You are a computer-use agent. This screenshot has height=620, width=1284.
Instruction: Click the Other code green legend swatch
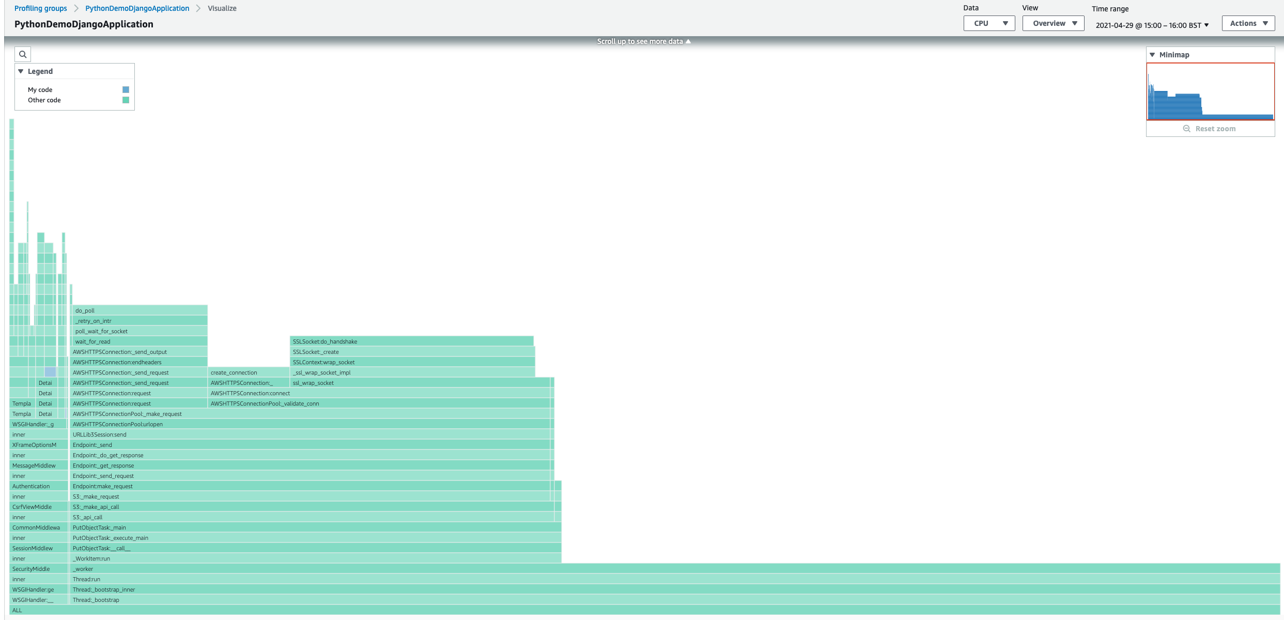coord(126,100)
